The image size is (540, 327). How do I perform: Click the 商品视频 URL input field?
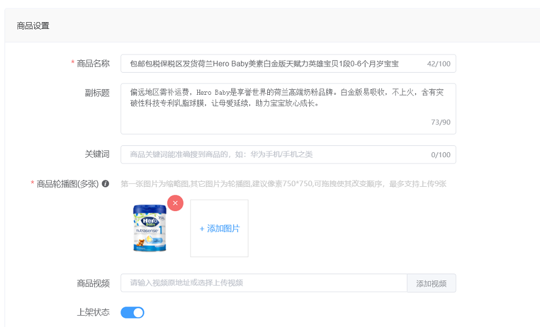tap(264, 283)
